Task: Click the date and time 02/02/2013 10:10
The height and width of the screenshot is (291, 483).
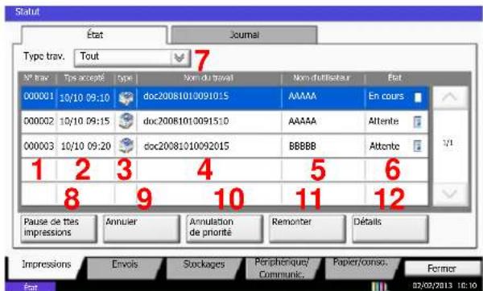Action: tap(445, 285)
